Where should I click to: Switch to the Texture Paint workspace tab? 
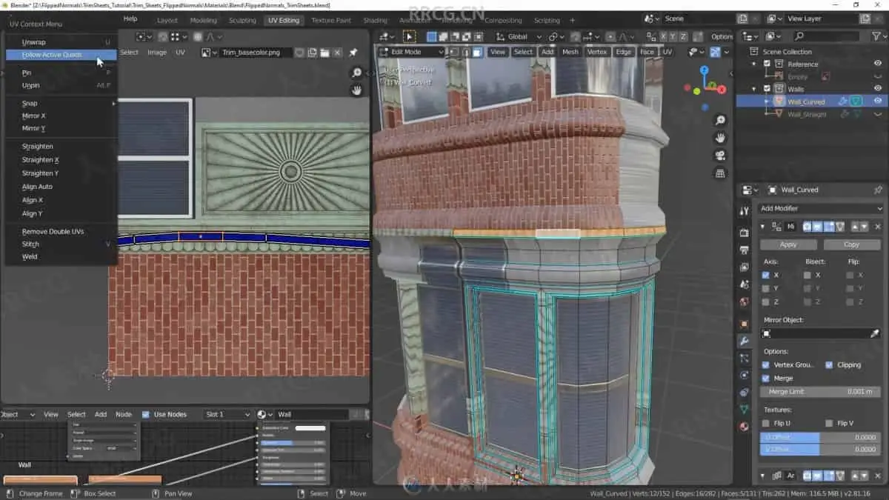331,20
